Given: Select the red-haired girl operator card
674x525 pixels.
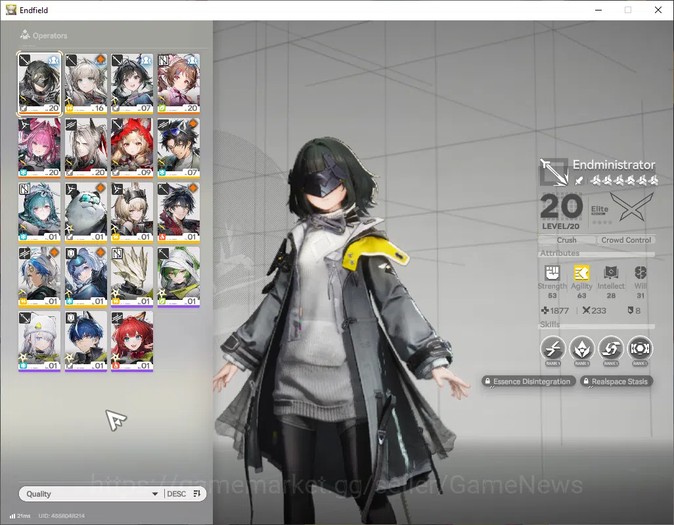Looking at the screenshot, I should (x=132, y=341).
